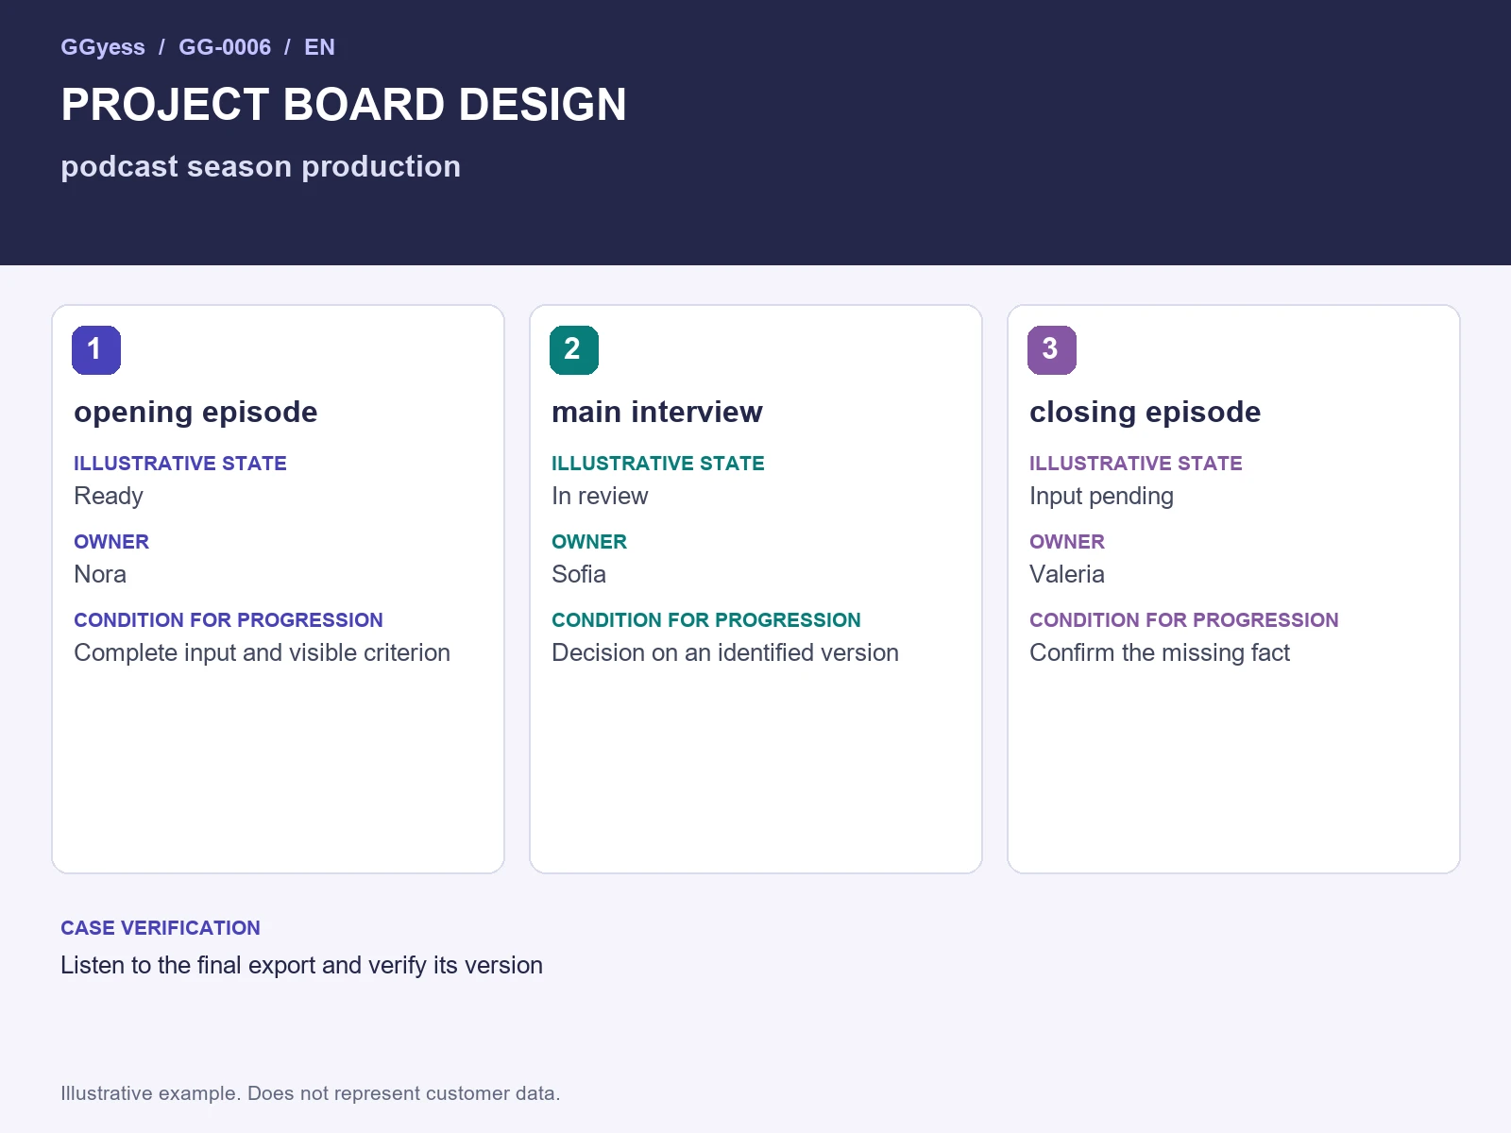Viewport: 1511px width, 1133px height.
Task: Click the podcast season production subtitle
Action: [261, 166]
